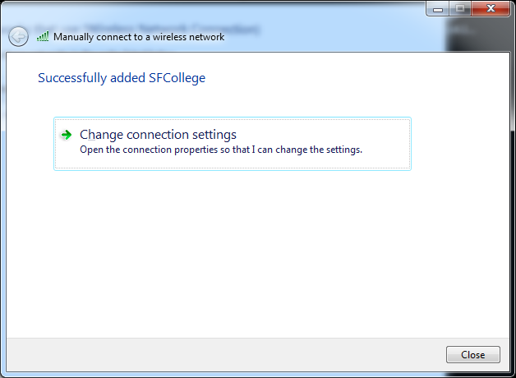The width and height of the screenshot is (516, 378).
Task: Click the Back arrow button
Action: click(x=18, y=36)
